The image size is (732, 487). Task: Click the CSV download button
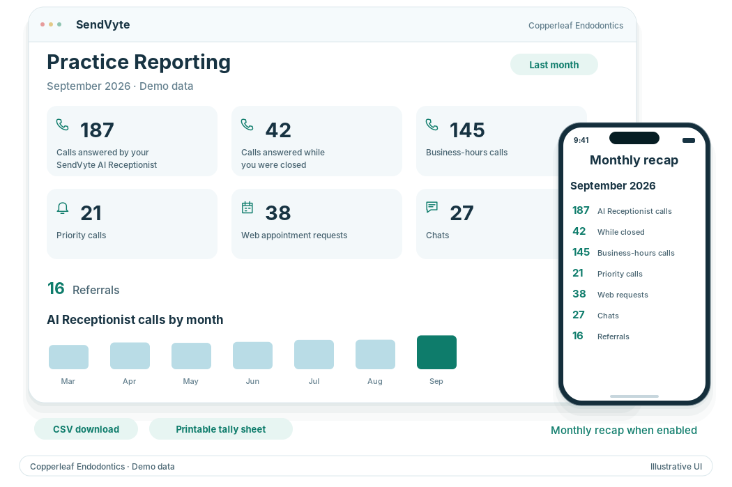pyautogui.click(x=86, y=429)
